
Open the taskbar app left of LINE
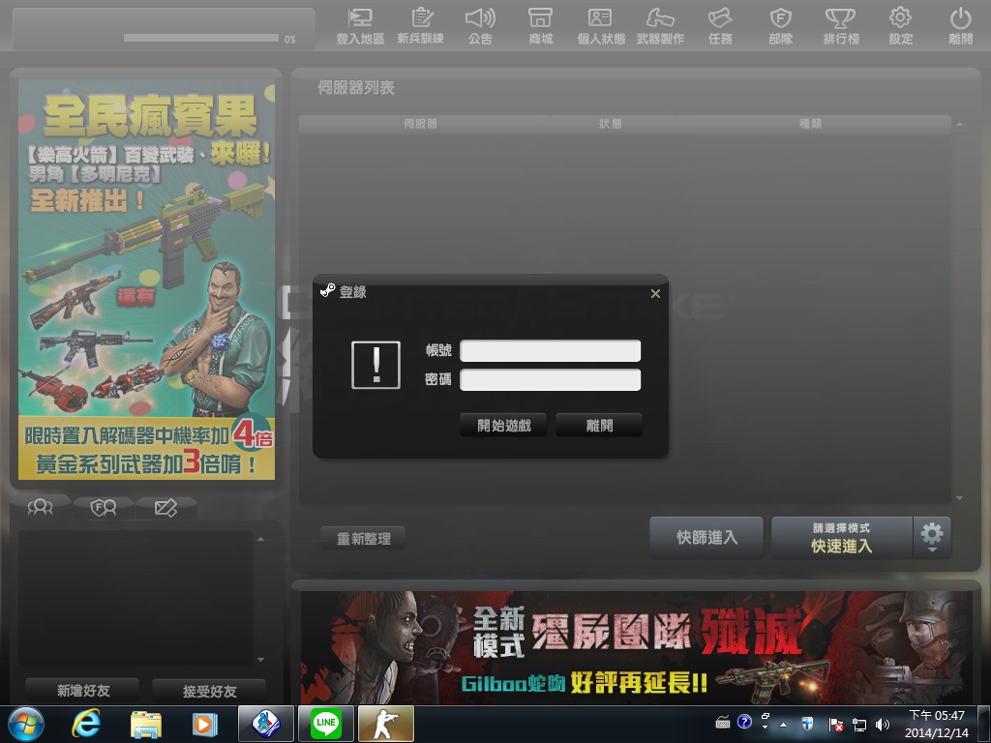[x=265, y=724]
